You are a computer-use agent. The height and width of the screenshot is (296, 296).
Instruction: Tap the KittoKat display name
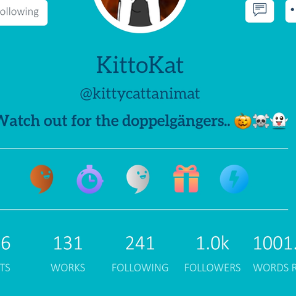[x=140, y=65]
